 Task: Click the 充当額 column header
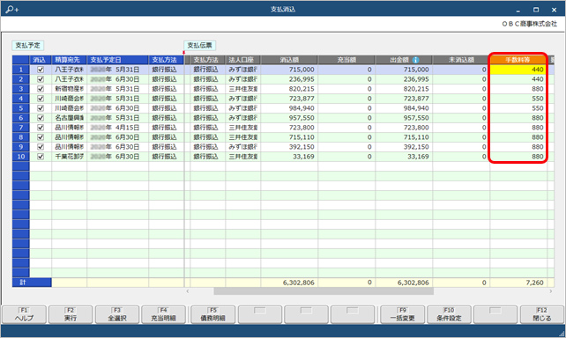(x=346, y=60)
